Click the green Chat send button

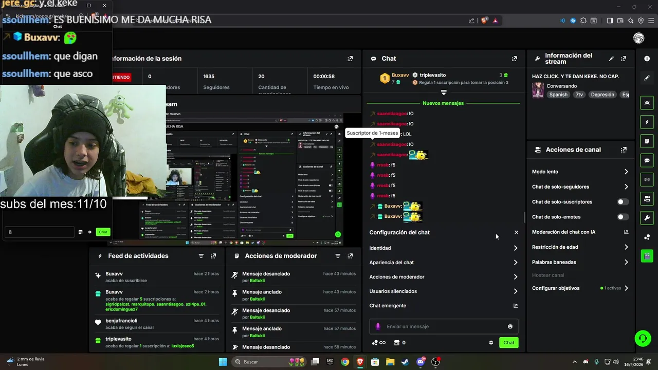tap(508, 343)
